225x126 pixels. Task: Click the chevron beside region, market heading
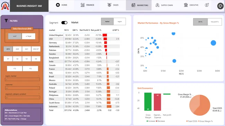(39, 76)
